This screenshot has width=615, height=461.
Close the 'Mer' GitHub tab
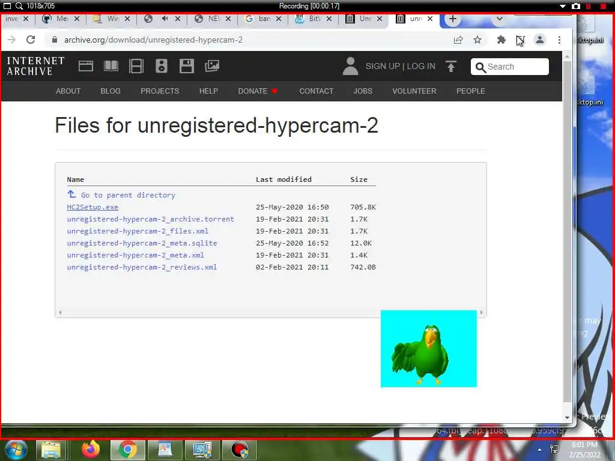click(x=77, y=19)
